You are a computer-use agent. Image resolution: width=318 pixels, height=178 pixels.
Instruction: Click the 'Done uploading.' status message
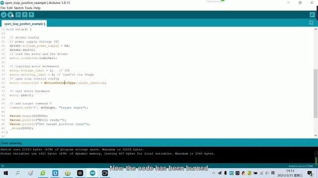[x=11, y=143]
